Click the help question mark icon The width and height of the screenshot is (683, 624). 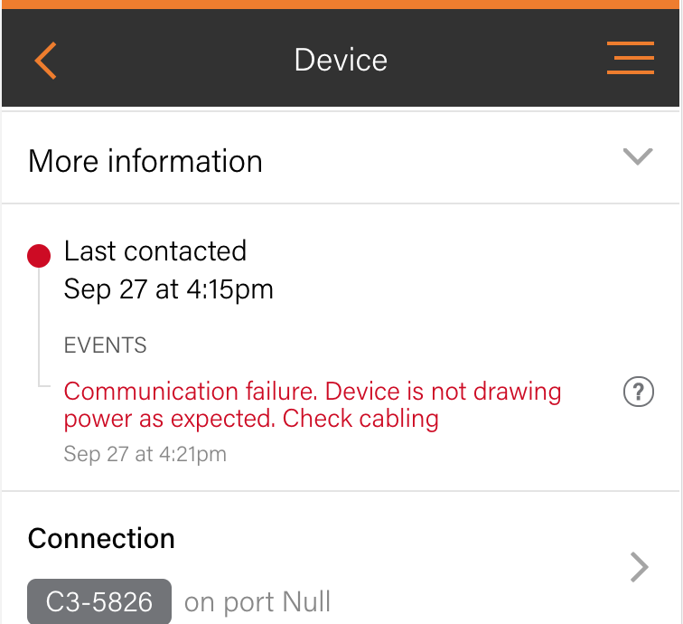coord(639,392)
